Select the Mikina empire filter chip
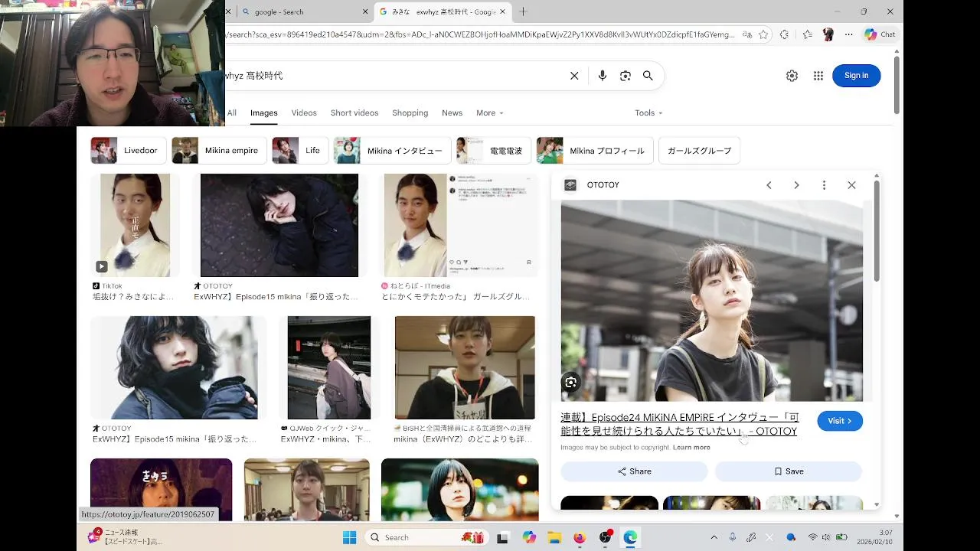This screenshot has width=980, height=551. [219, 151]
